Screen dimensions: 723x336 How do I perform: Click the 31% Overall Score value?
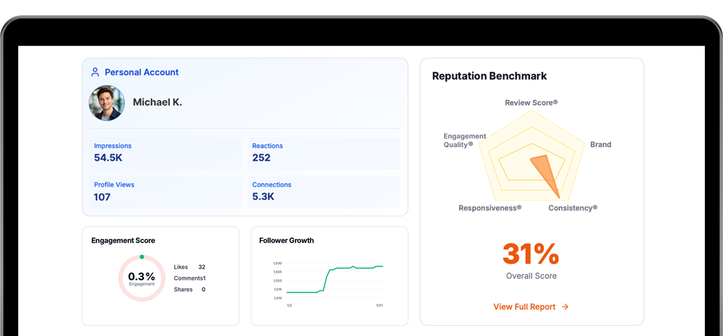pyautogui.click(x=531, y=254)
